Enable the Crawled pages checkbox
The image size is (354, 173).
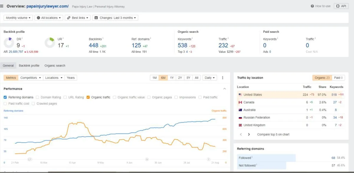click(33, 104)
